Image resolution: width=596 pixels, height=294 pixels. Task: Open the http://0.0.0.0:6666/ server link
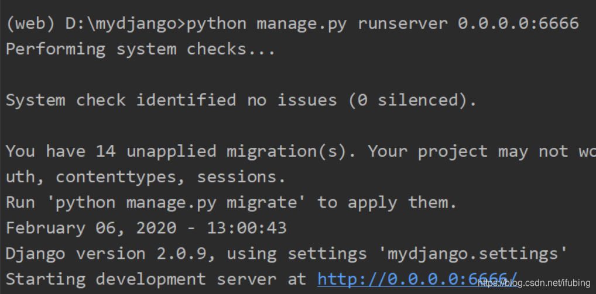click(417, 279)
